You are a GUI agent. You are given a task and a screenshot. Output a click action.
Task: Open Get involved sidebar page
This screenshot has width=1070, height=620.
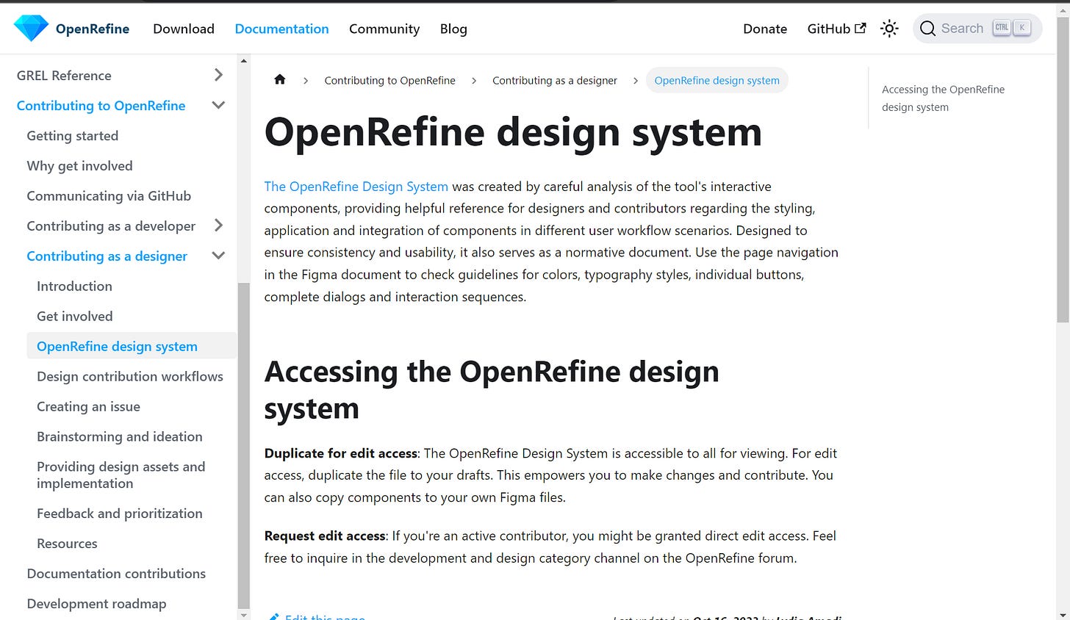coord(75,317)
